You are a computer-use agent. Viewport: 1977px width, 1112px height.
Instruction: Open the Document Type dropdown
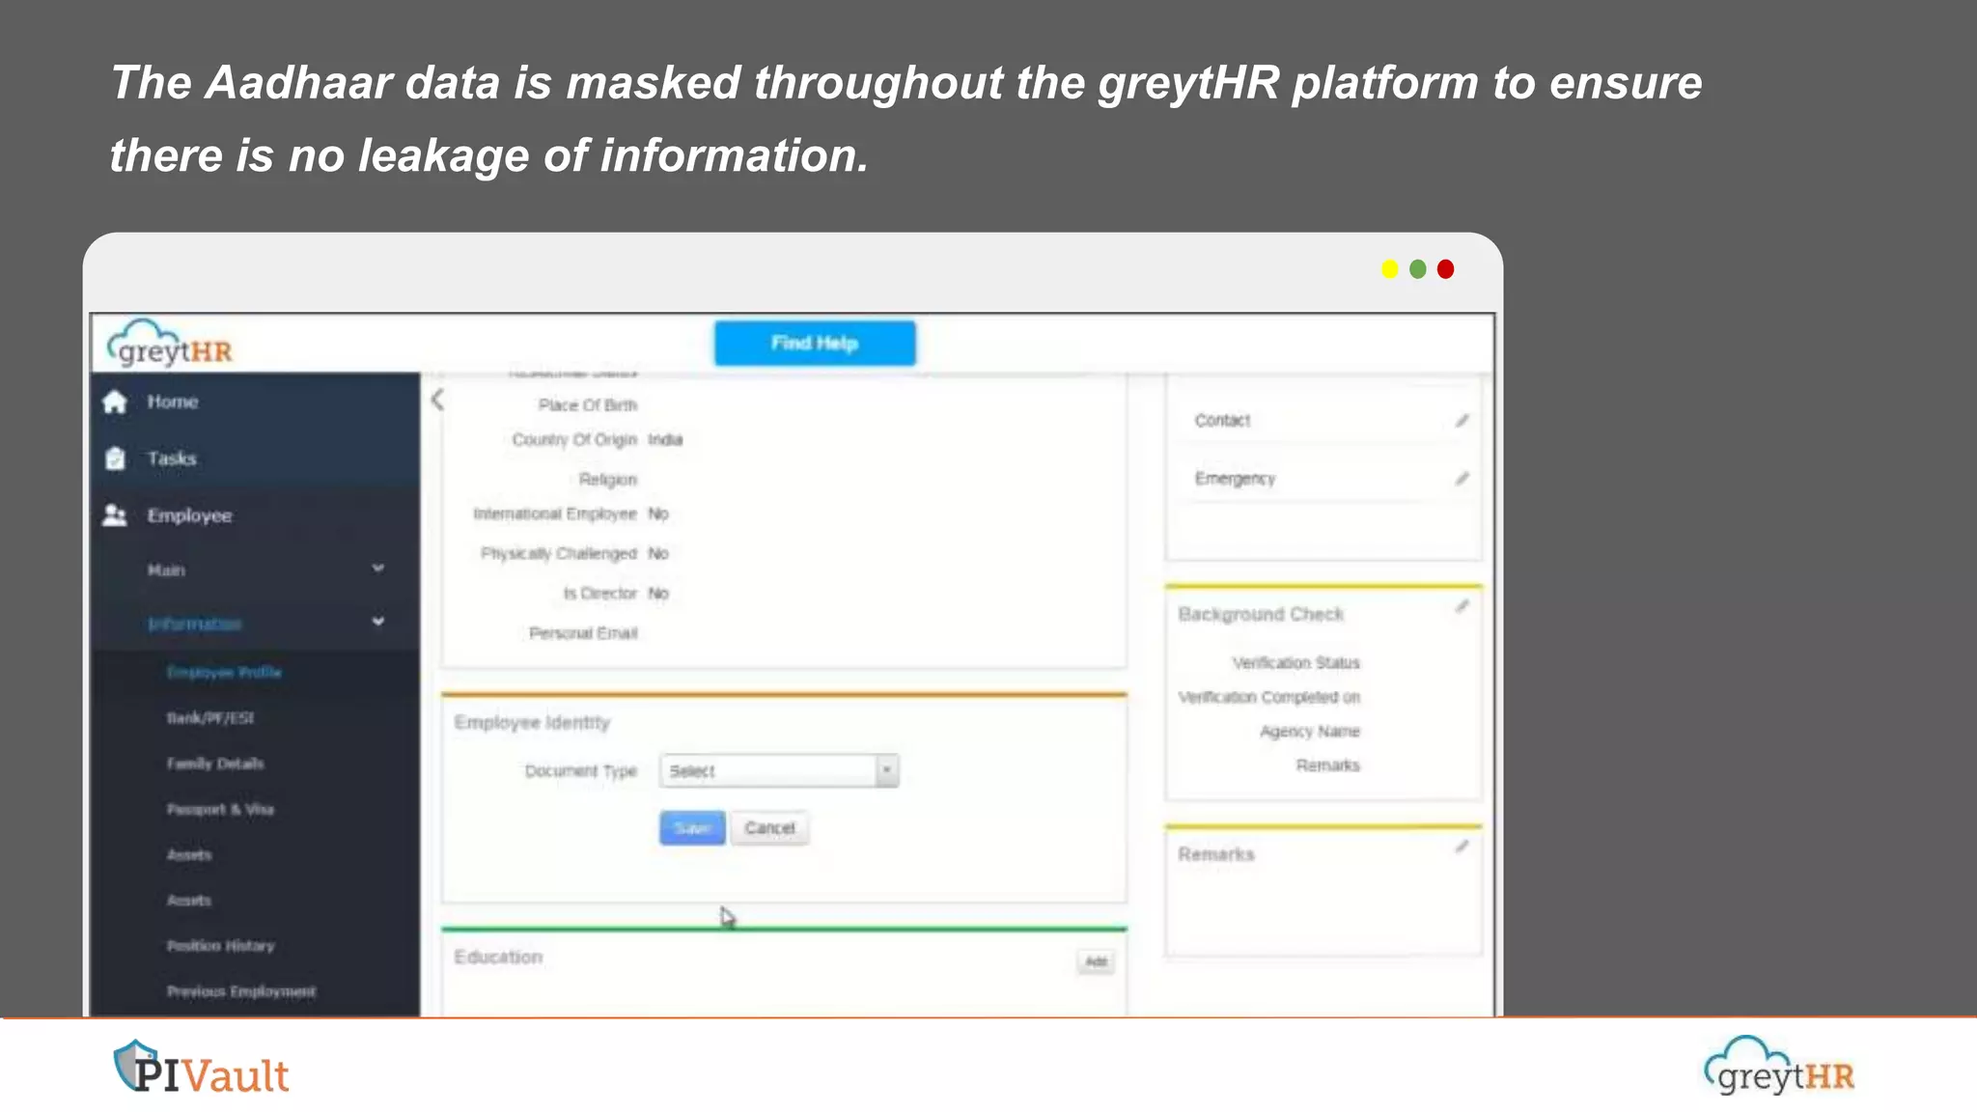pos(779,770)
